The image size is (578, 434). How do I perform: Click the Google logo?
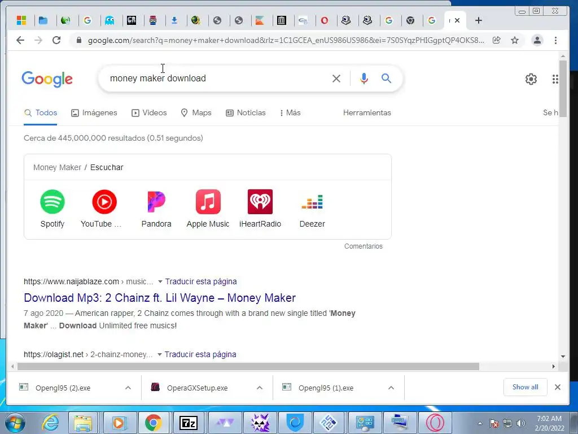click(47, 79)
